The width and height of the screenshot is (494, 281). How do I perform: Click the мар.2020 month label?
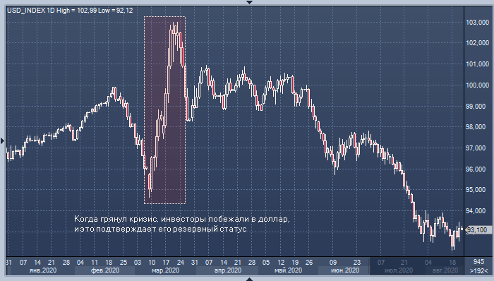(x=165, y=270)
